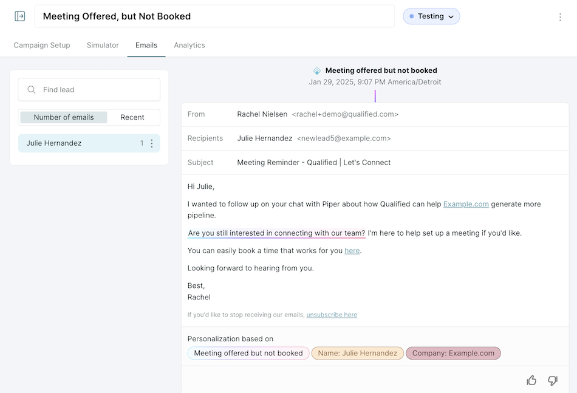Open Julie Hernandez lead options menu
Screen dimensions: 577x393
pos(152,143)
